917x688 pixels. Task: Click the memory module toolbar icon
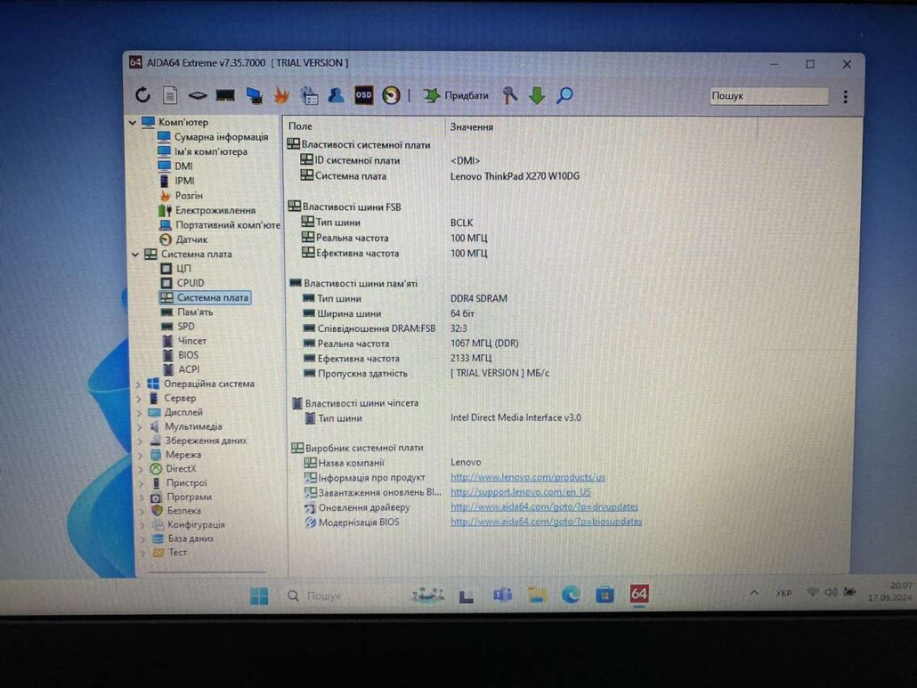225,95
